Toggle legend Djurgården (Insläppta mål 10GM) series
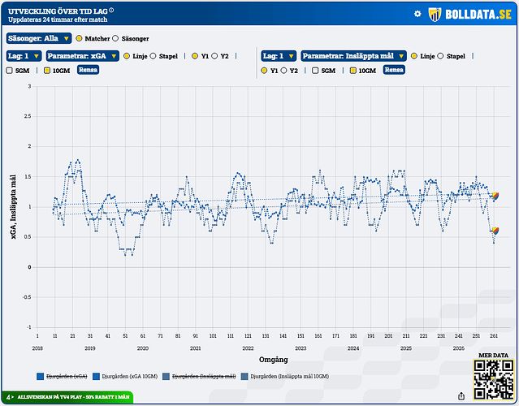This screenshot has width=519, height=406. pos(285,377)
